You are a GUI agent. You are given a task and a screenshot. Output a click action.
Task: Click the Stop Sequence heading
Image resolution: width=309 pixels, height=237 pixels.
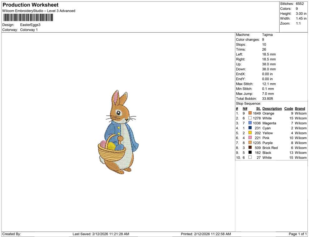pos(248,104)
